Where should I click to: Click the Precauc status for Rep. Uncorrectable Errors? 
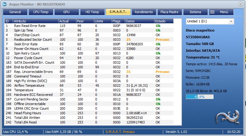(163, 72)
